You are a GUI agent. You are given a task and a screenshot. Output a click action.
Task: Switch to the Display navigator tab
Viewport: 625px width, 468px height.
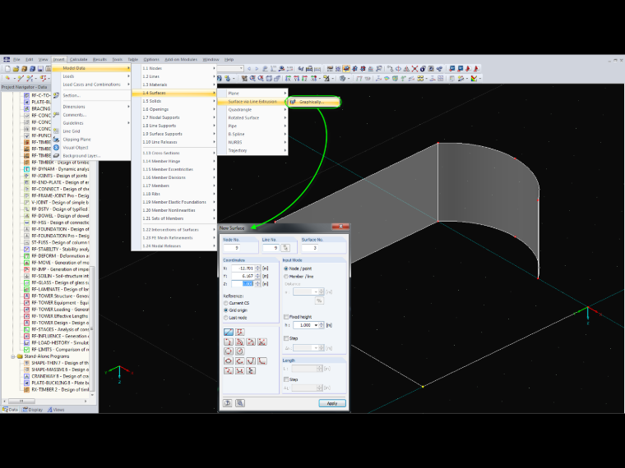tap(33, 410)
